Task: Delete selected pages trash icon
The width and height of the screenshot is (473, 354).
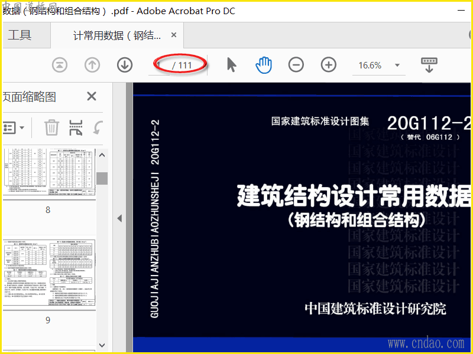Action: (51, 127)
